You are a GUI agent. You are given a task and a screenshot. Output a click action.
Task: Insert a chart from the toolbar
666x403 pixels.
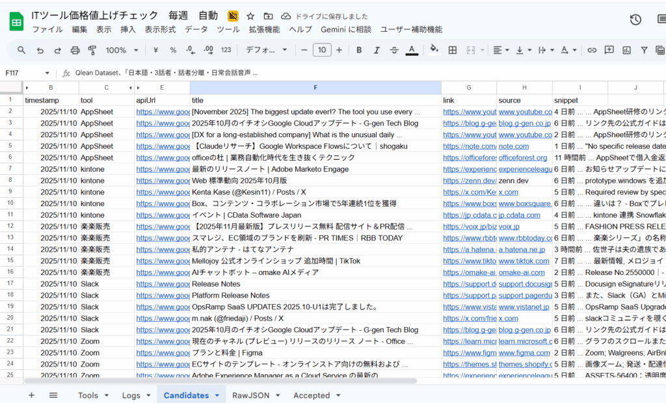[x=626, y=50]
